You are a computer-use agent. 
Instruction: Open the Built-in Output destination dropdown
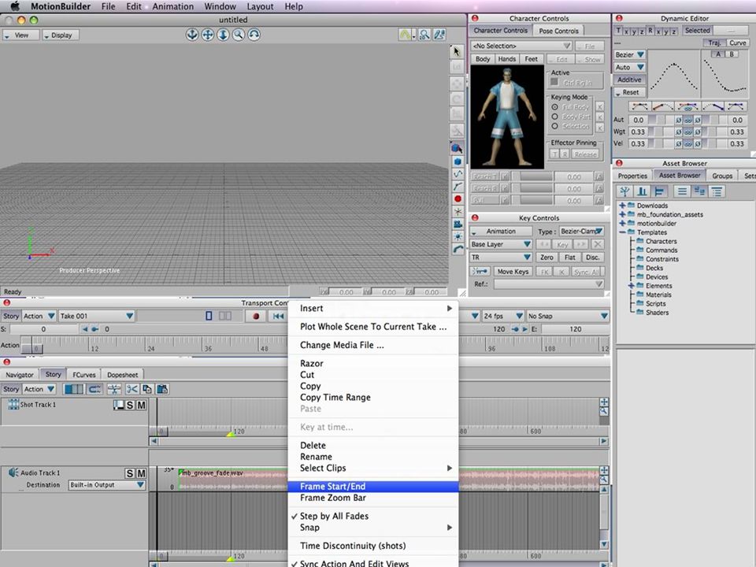[106, 485]
